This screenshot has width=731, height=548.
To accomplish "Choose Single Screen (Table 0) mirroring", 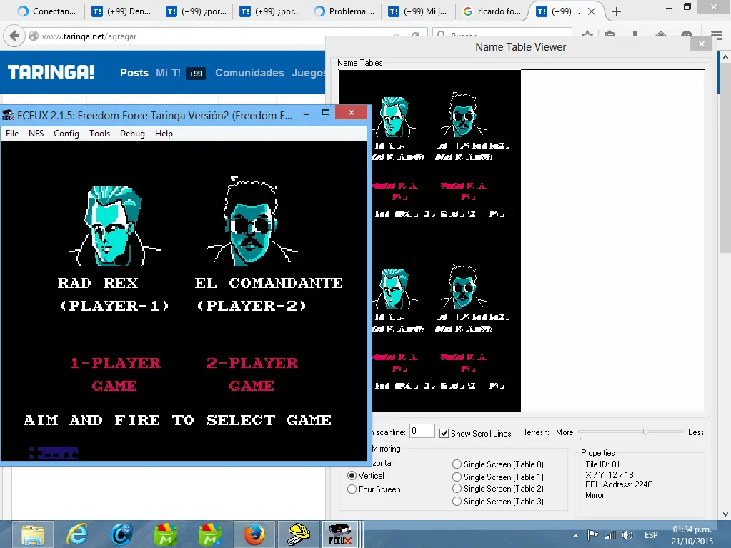I will pos(457,464).
